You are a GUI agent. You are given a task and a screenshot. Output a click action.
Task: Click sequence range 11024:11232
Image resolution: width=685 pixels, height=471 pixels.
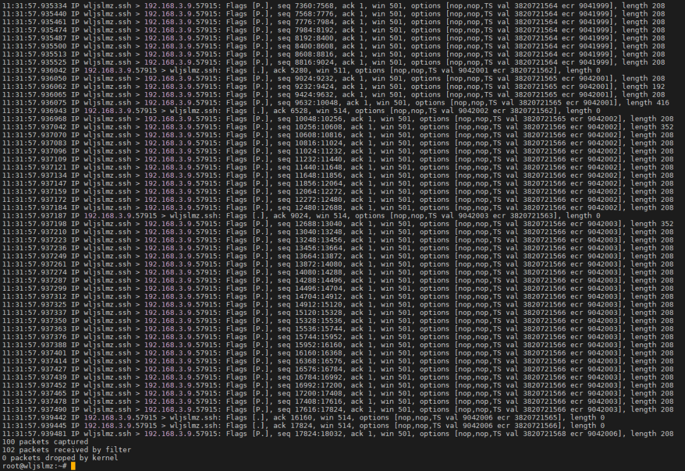tap(318, 151)
